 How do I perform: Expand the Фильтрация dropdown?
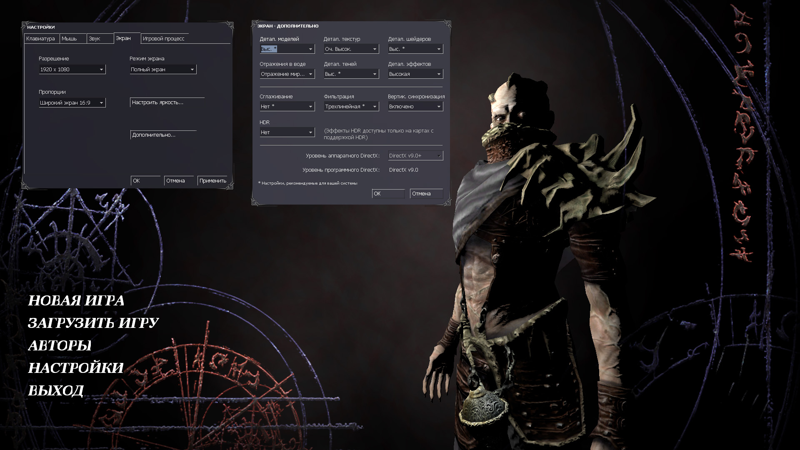point(351,107)
